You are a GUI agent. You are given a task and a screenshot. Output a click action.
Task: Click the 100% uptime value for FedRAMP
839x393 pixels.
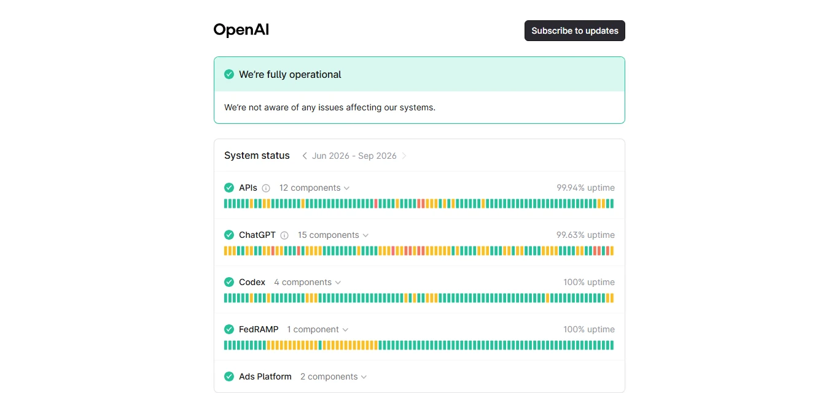tap(589, 329)
